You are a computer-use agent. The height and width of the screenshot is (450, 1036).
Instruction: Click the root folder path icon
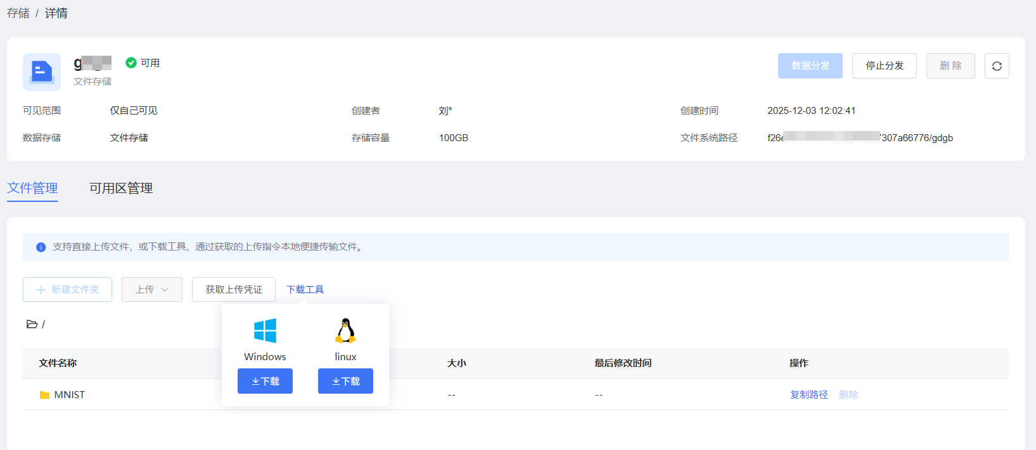coord(32,324)
